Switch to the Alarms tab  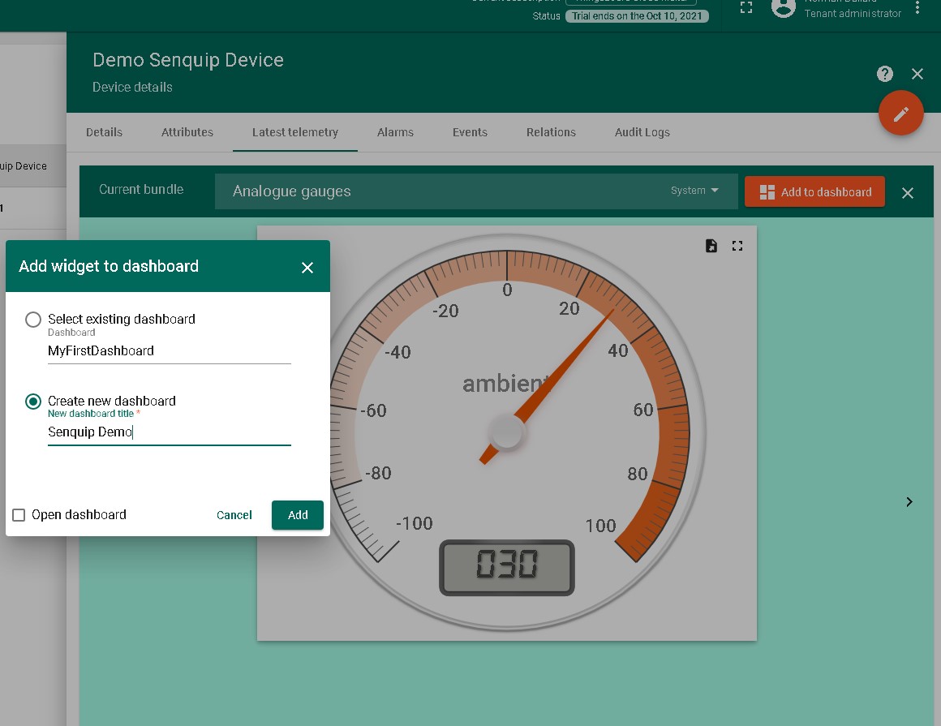click(x=395, y=132)
